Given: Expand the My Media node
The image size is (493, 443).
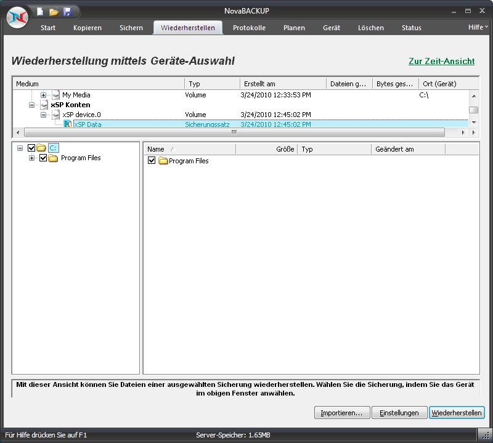Looking at the screenshot, I should tap(43, 95).
